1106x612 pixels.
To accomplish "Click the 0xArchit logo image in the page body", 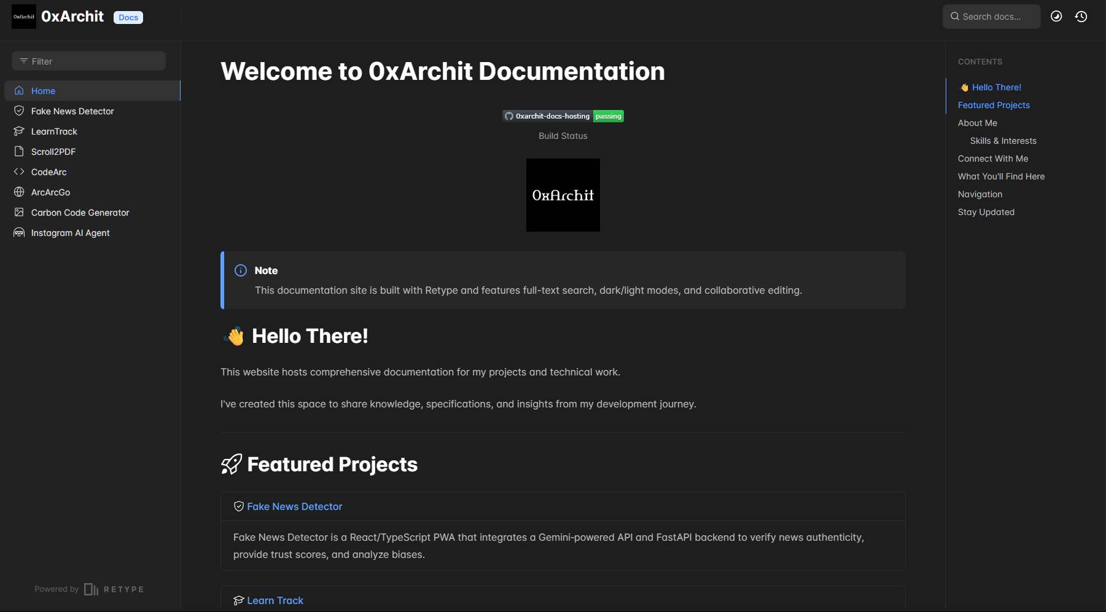I will [563, 195].
